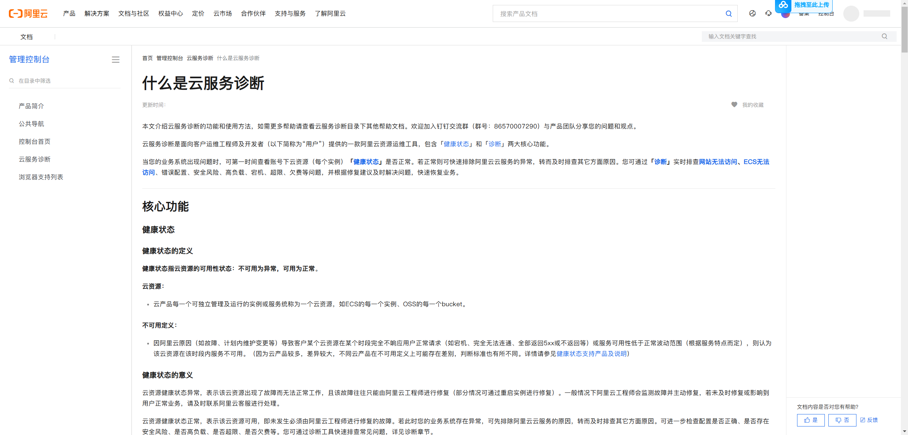Click the product docs search magnifier icon
The height and width of the screenshot is (435, 908).
pos(728,14)
